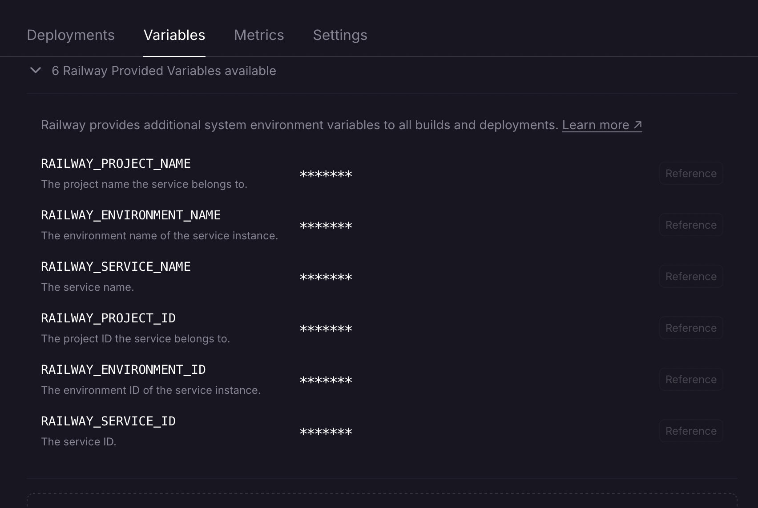The height and width of the screenshot is (508, 758).
Task: Click the RAILWAY_PROJECT_NAME variable name
Action: [116, 164]
